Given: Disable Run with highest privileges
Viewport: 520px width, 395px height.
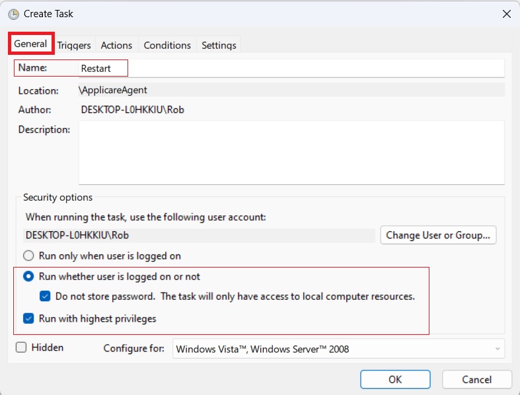Looking at the screenshot, I should 28,318.
